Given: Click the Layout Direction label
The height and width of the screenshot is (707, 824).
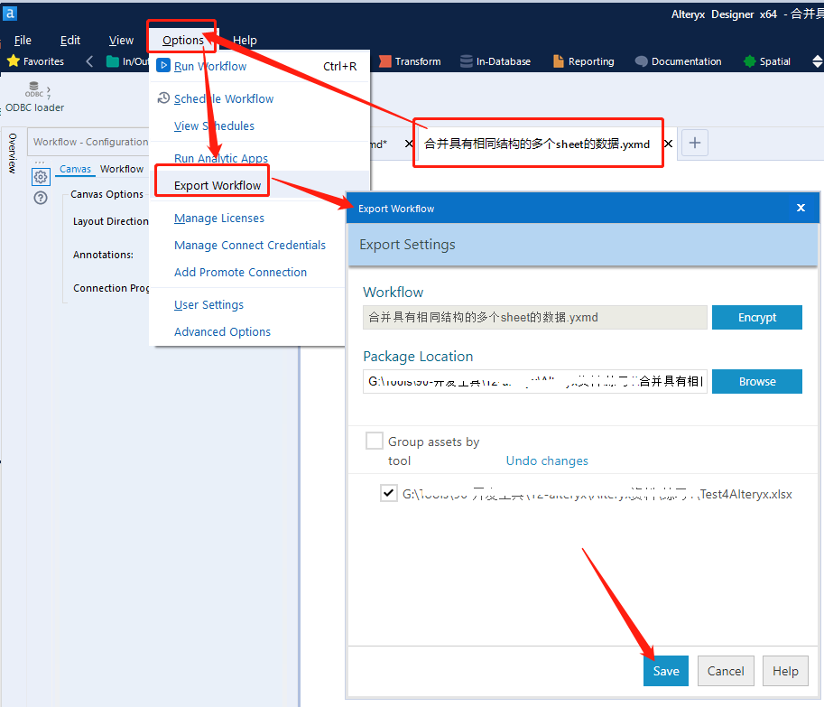Looking at the screenshot, I should tap(111, 221).
